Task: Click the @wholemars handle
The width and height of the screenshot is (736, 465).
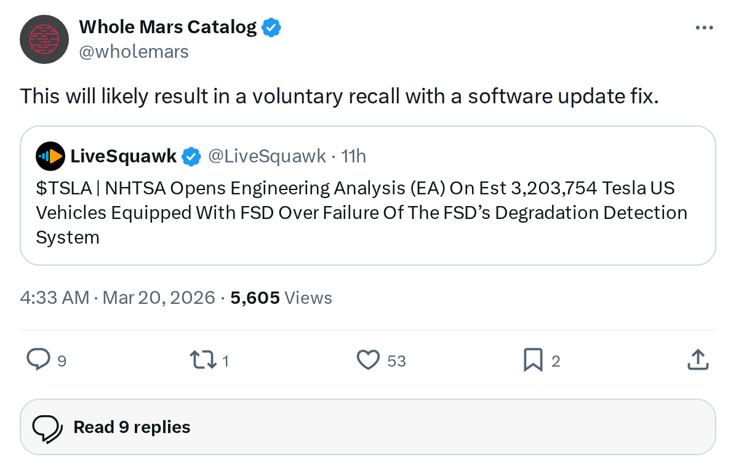Action: coord(134,51)
